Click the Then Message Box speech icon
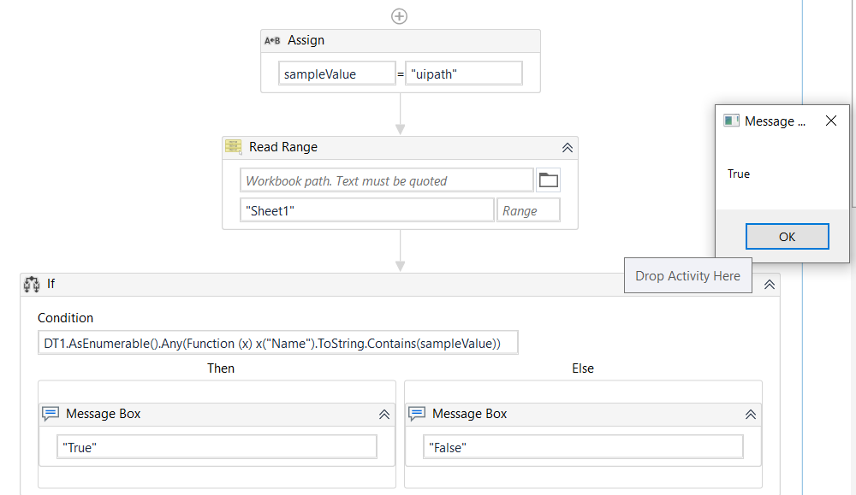Screen dimensions: 856x495 [x=51, y=414]
